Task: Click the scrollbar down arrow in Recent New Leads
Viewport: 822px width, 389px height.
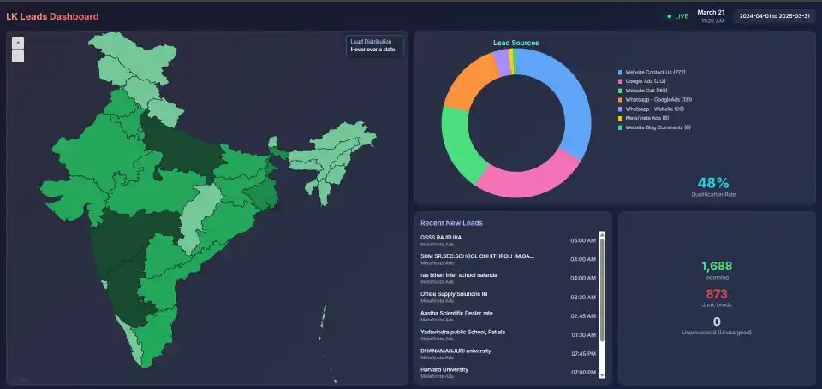Action: [x=602, y=374]
